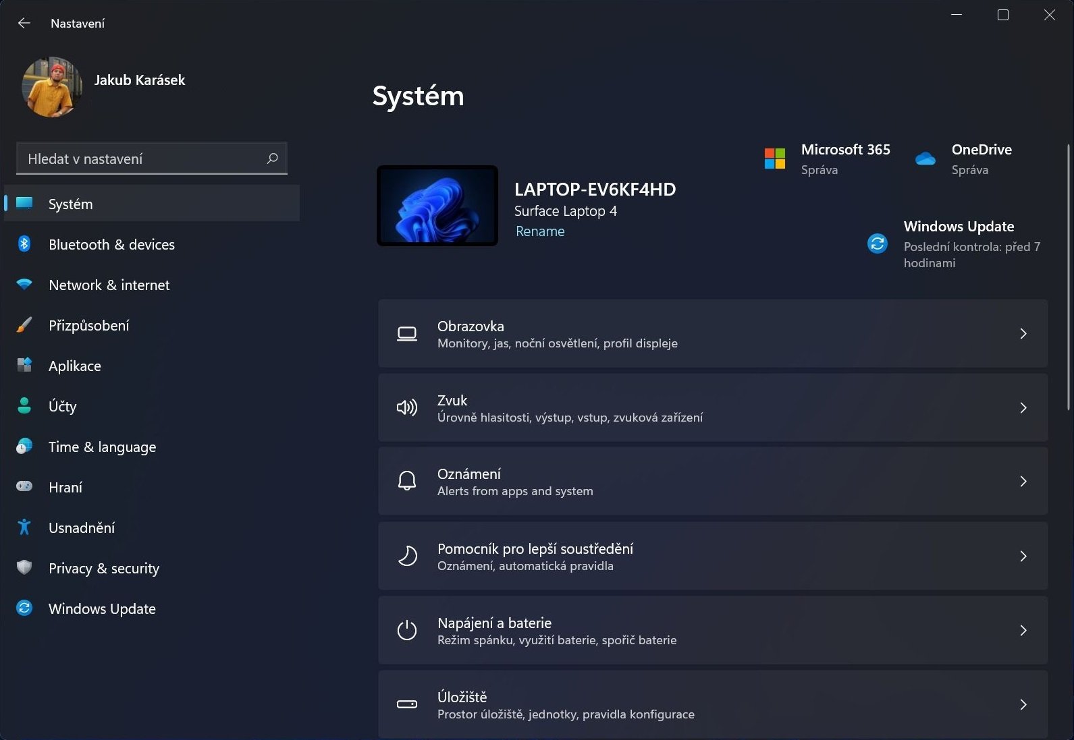This screenshot has height=740, width=1074.
Task: Click 'Monitory, jas, noční osvětlení' description
Action: [558, 343]
